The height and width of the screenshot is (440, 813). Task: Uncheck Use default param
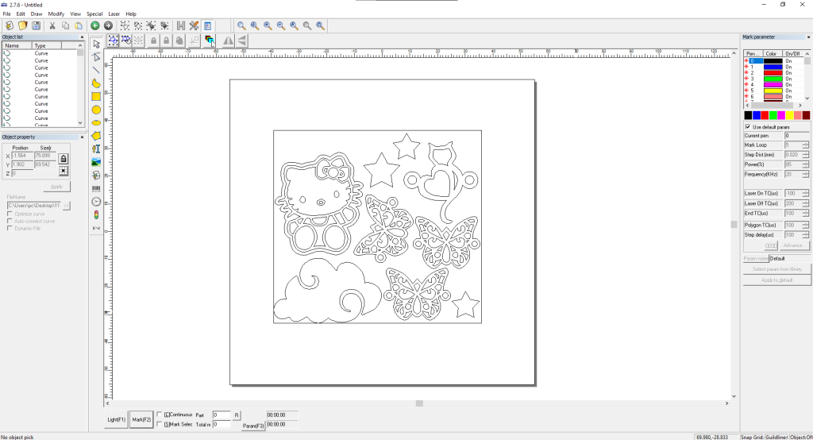[x=747, y=127]
